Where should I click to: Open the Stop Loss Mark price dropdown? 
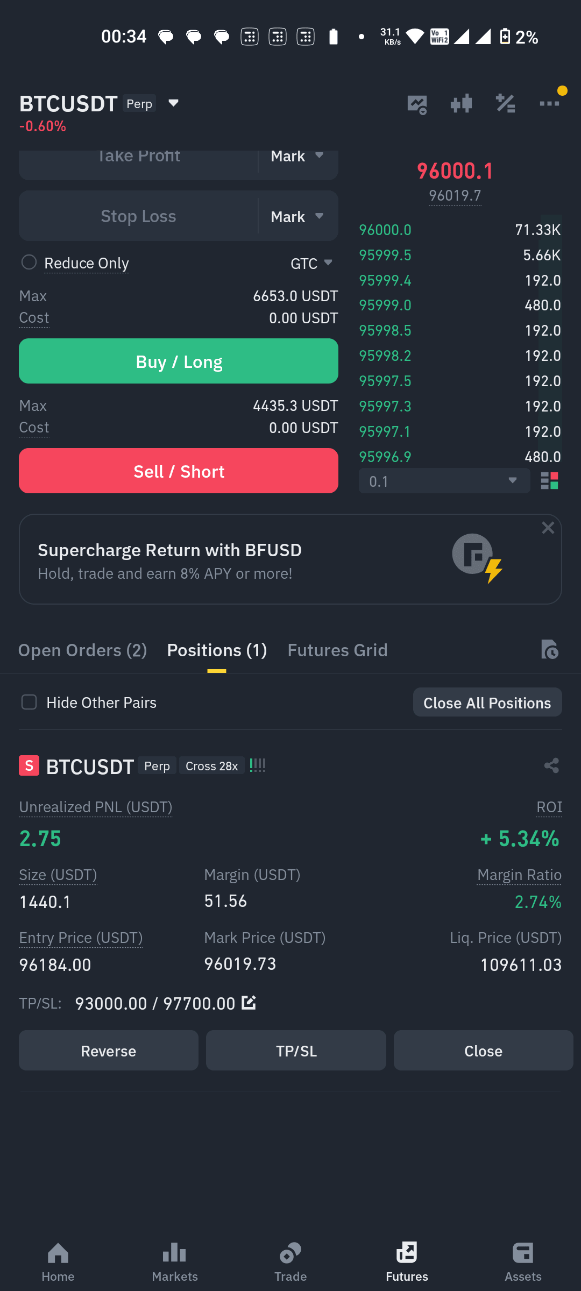click(297, 216)
